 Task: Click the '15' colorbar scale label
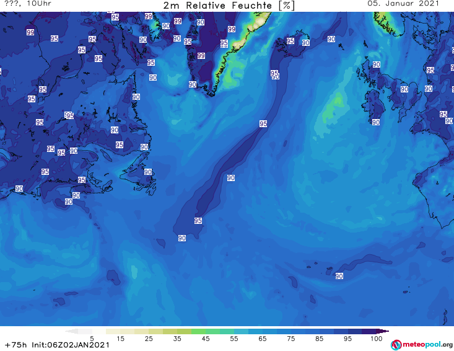[120, 339]
